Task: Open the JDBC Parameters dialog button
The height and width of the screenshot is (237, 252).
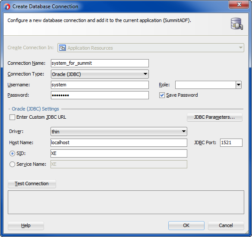Action: 214,117
